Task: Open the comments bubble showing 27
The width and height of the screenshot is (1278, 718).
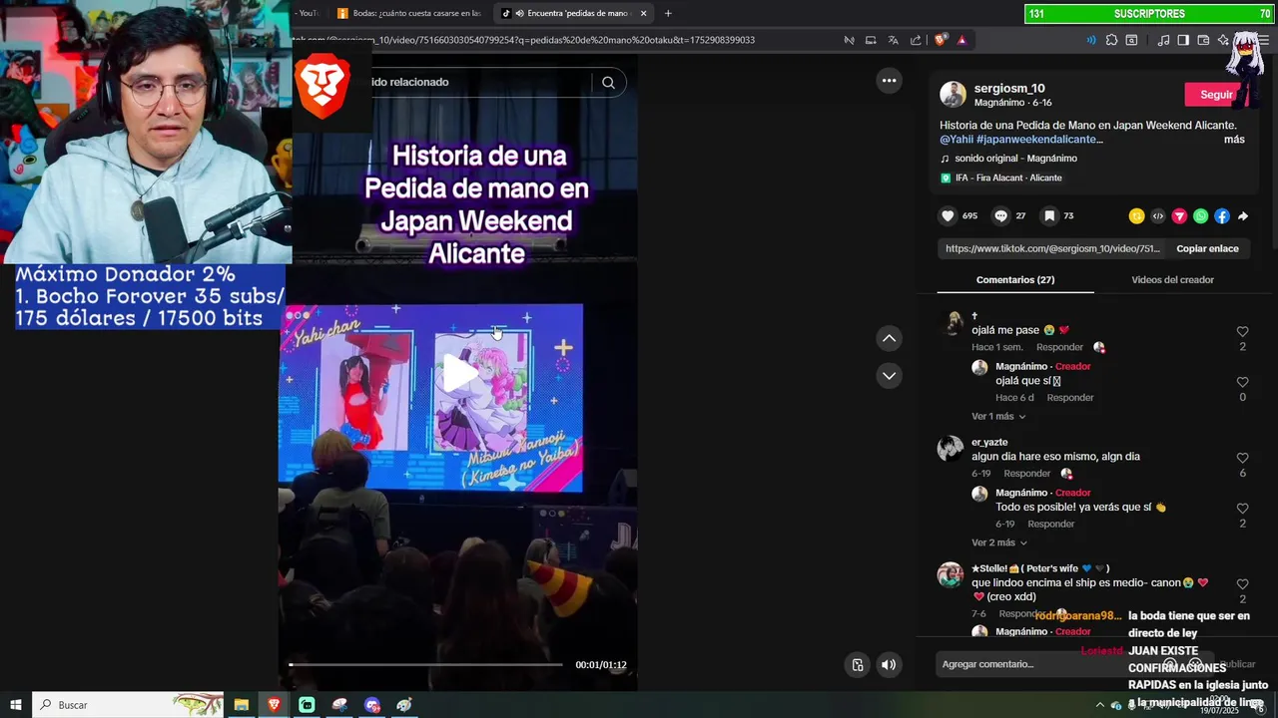Action: coord(1000,215)
